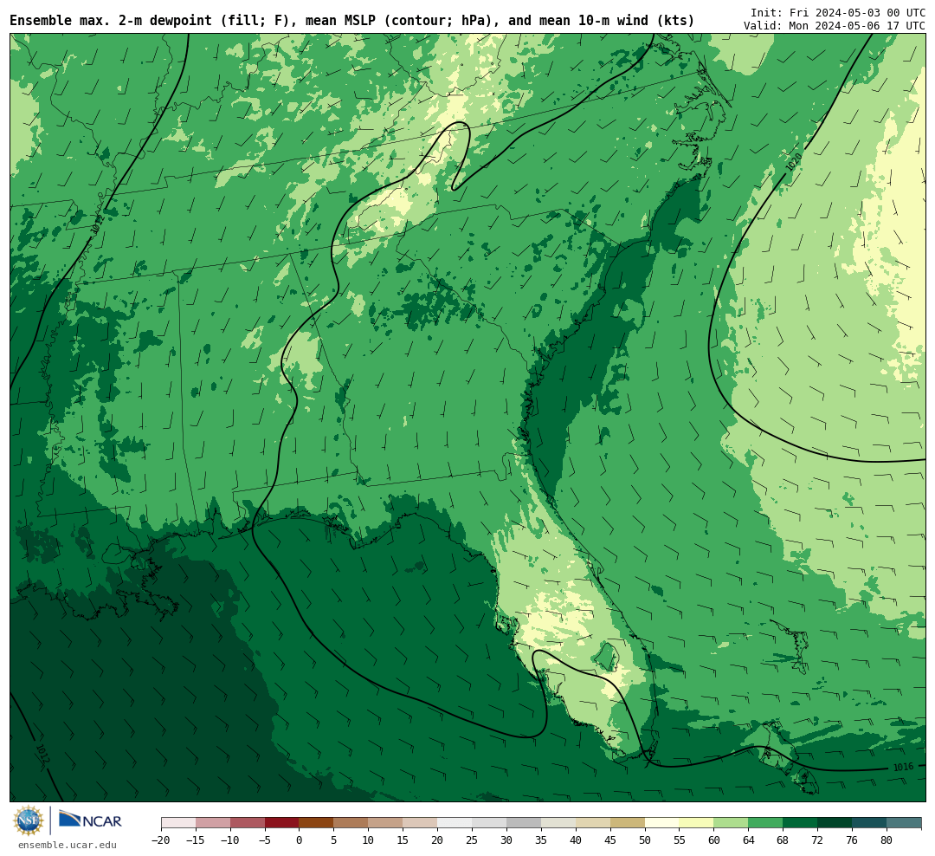Click the colorbar tick label '−20'
Viewport: 935px width, 856px height.
pyautogui.click(x=161, y=840)
